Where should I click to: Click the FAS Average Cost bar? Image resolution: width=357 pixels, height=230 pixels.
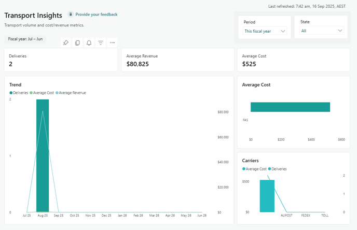point(290,107)
